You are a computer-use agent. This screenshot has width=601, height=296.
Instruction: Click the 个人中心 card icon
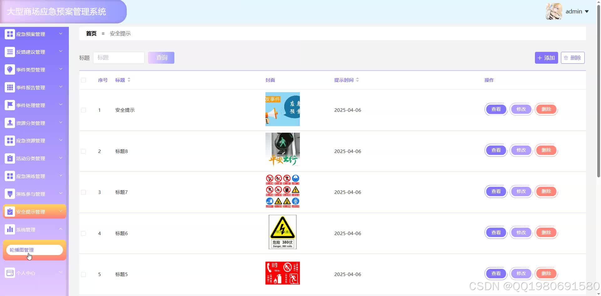click(10, 273)
